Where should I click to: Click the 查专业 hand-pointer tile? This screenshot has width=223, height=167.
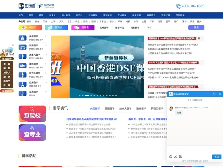point(32,132)
